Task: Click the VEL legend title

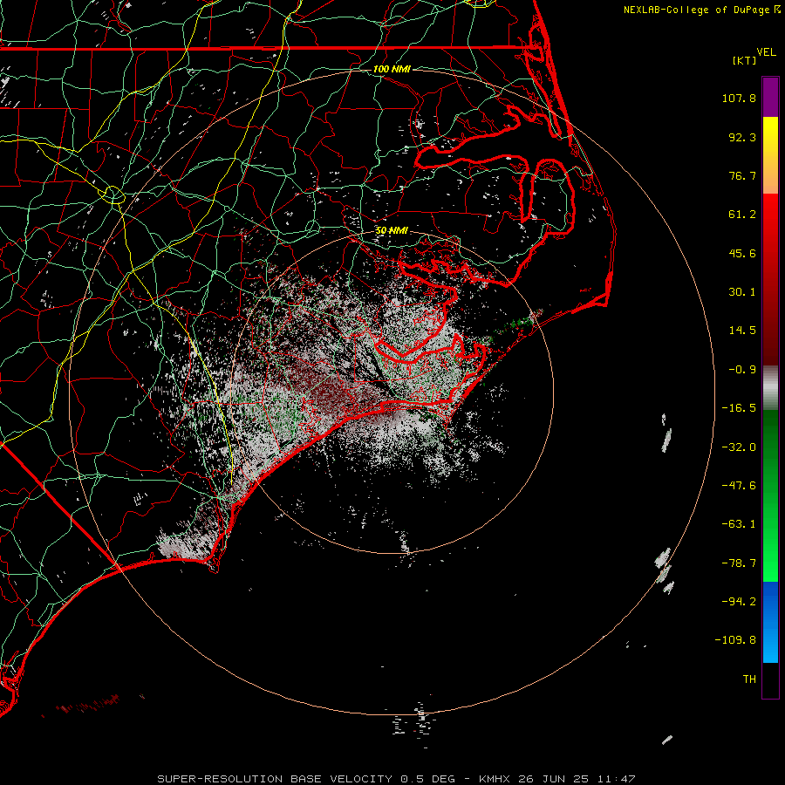Action: coord(766,51)
